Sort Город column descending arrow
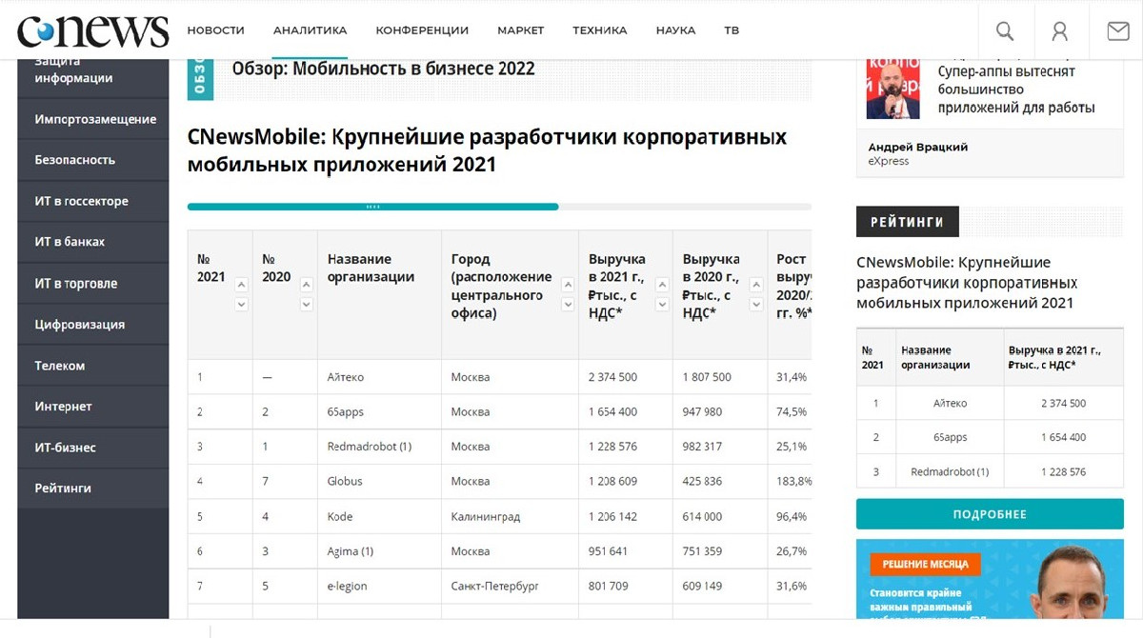The height and width of the screenshot is (638, 1143). 569,305
